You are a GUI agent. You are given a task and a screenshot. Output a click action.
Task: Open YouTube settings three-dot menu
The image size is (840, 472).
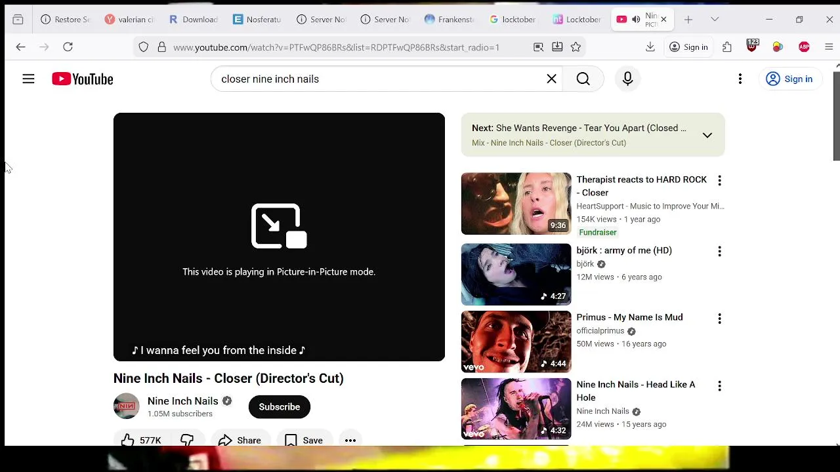pyautogui.click(x=740, y=79)
